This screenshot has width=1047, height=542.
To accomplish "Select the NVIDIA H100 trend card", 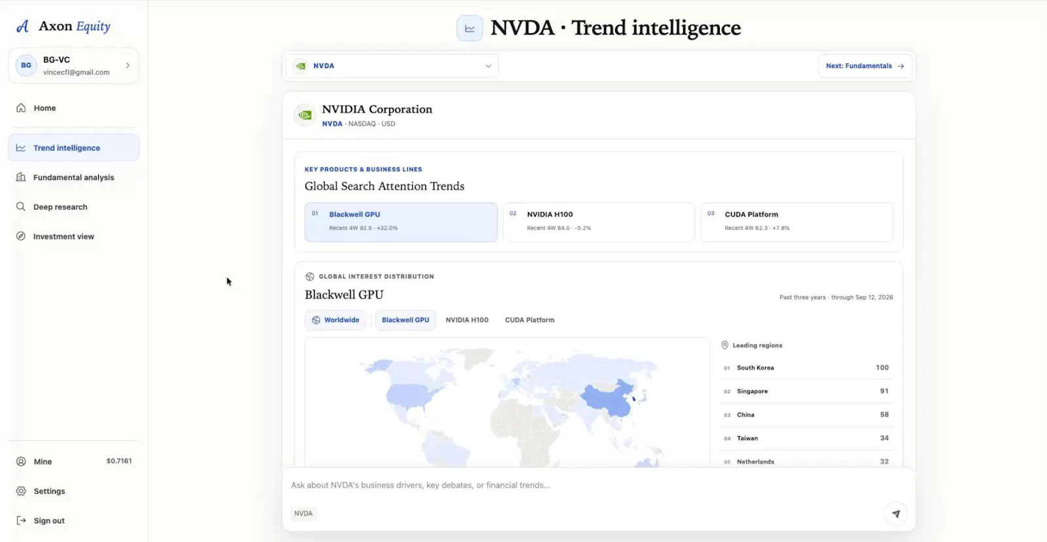I will click(599, 222).
